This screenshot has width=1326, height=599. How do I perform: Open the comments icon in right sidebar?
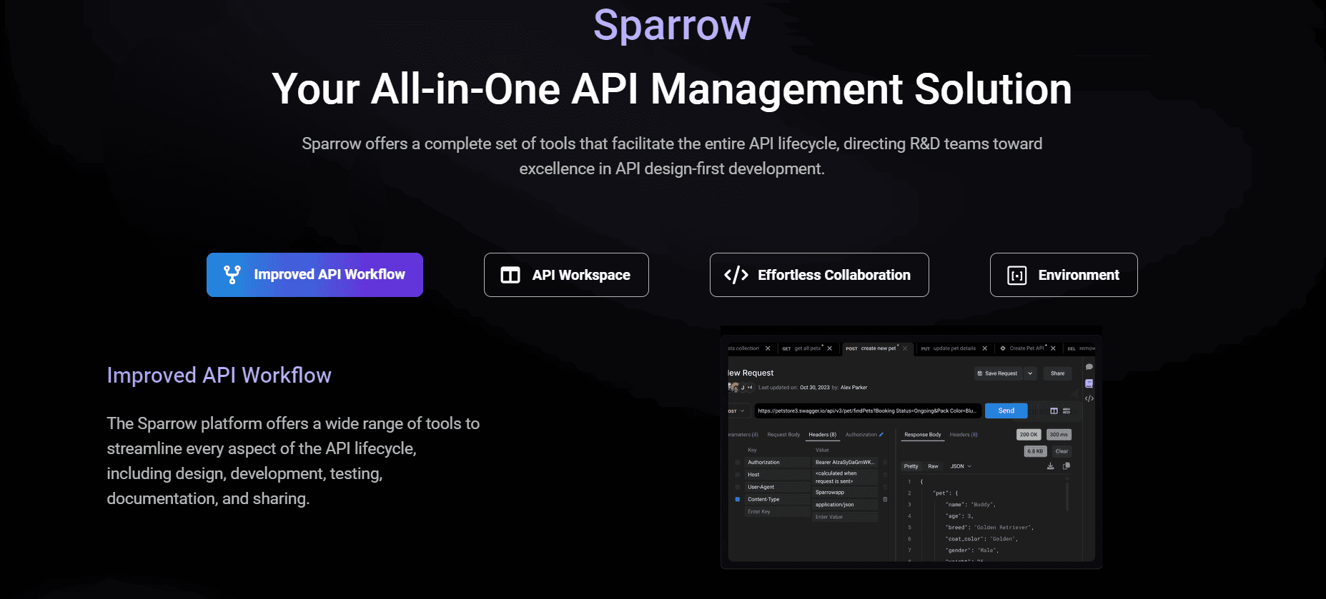pyautogui.click(x=1089, y=367)
